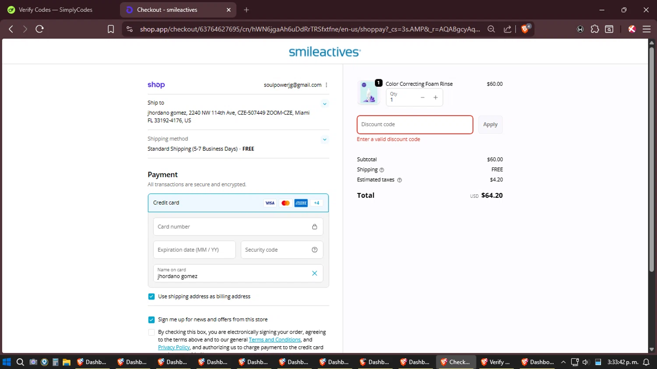Screen dimensions: 657x369
Task: Open email account options three-dot menu
Action: 326,85
